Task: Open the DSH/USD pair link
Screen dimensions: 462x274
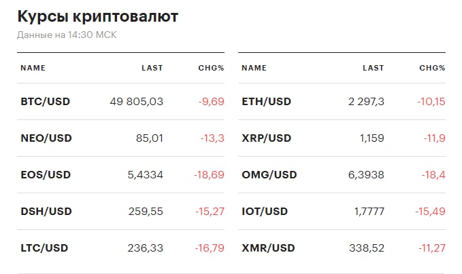Action: 46,212
